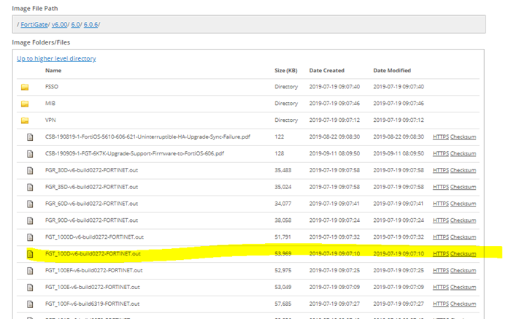Click file icon for FGT_100F-v6-build6319-FORTINET.out
514x319 pixels.
30,304
